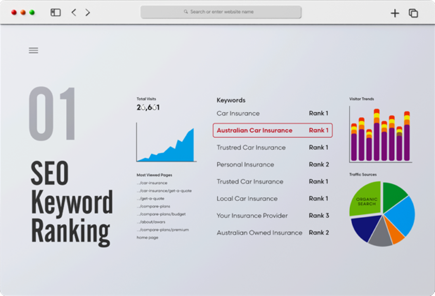Click the Total Visits number
Image resolution: width=435 pixels, height=296 pixels.
coord(148,107)
